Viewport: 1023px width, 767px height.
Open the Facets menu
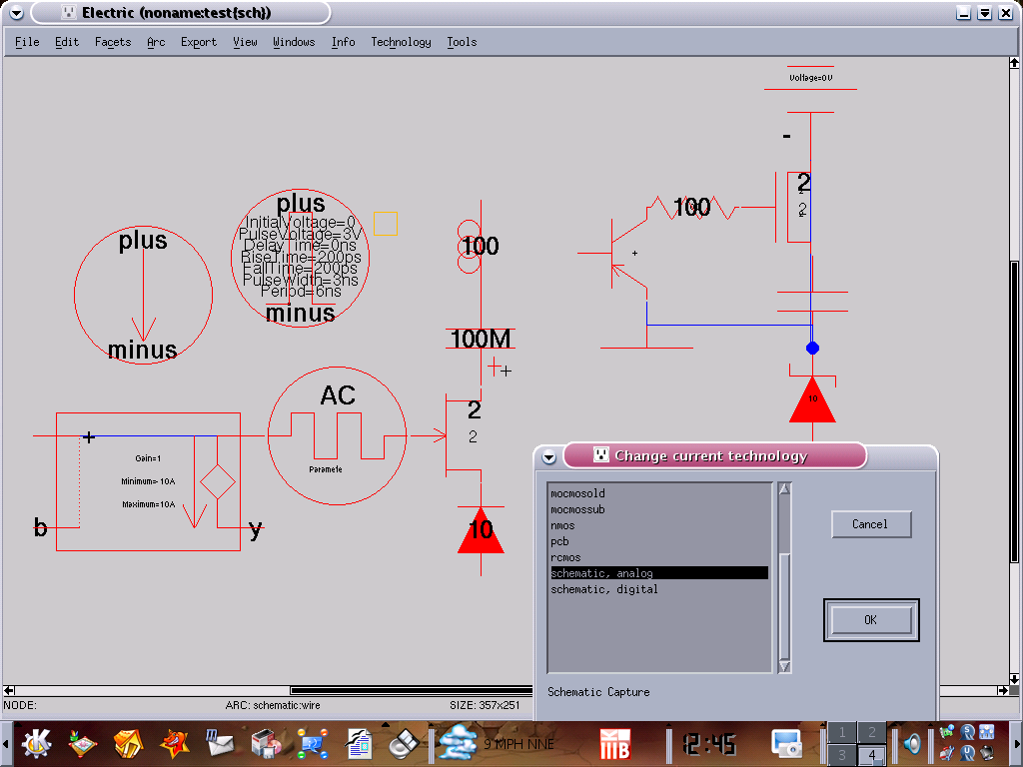pos(113,42)
